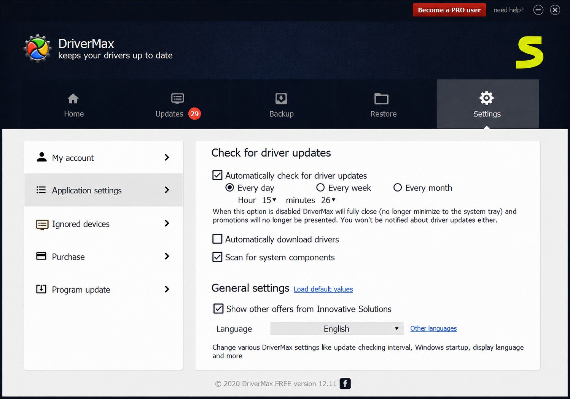Uncheck Scan for system components
The image size is (570, 399).
coord(217,257)
